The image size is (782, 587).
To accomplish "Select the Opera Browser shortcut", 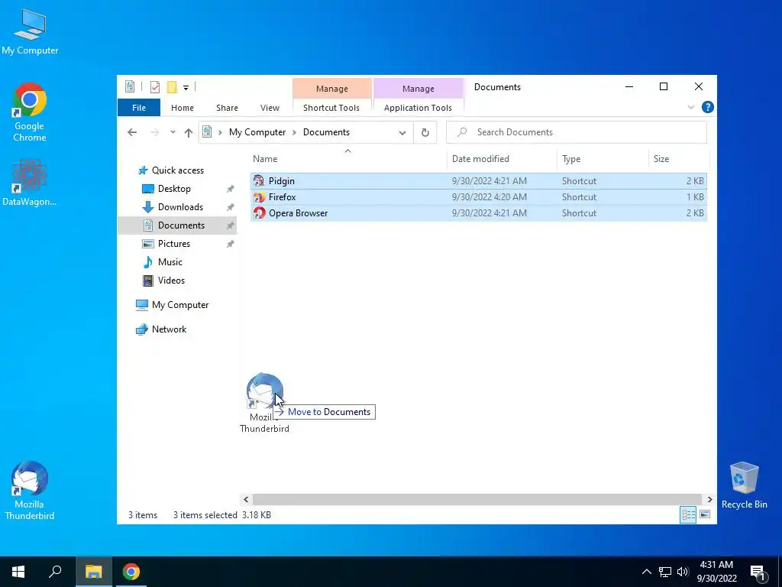I will [x=478, y=213].
